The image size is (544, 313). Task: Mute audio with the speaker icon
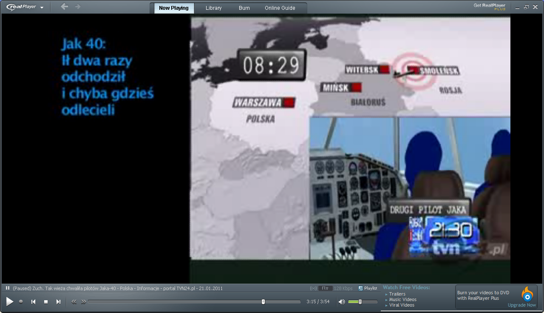342,302
